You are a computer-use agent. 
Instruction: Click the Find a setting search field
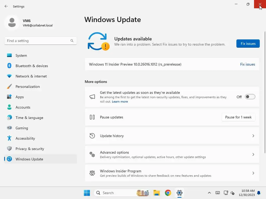(40, 41)
